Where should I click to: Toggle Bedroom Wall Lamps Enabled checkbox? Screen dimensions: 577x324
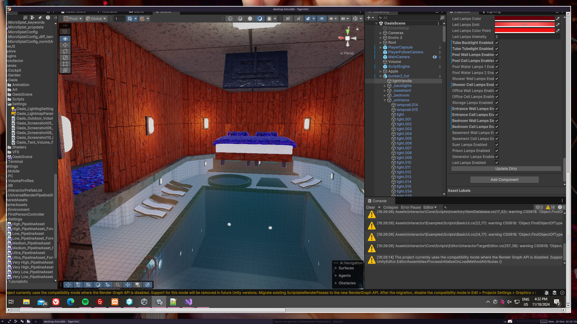coord(497,121)
